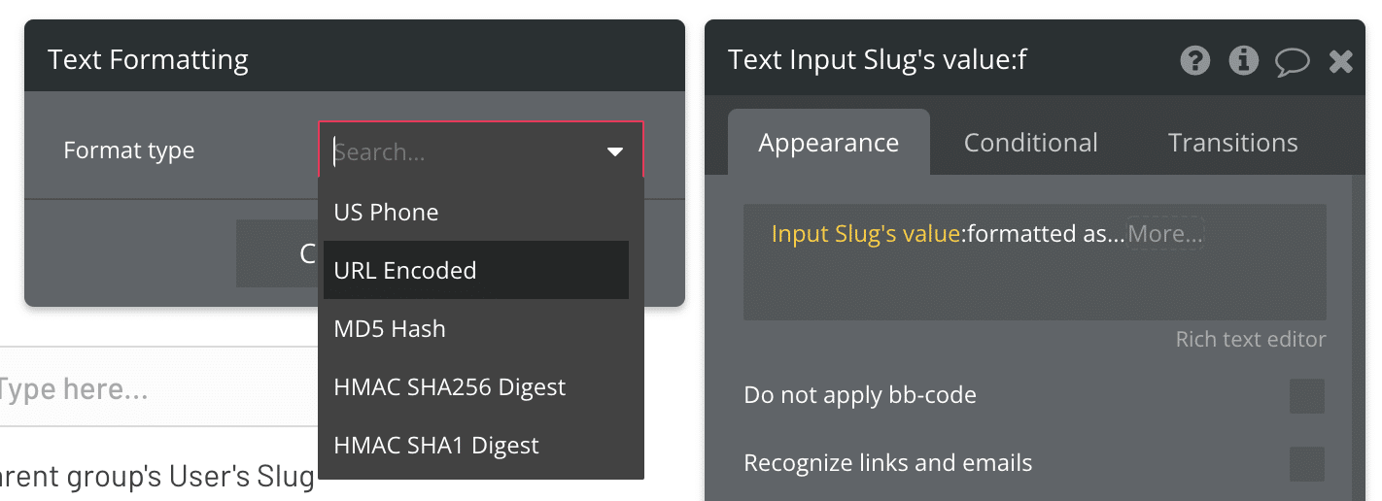Enable Do not apply bb-code checkbox
Viewport: 1382px width, 501px height.
[x=1307, y=396]
